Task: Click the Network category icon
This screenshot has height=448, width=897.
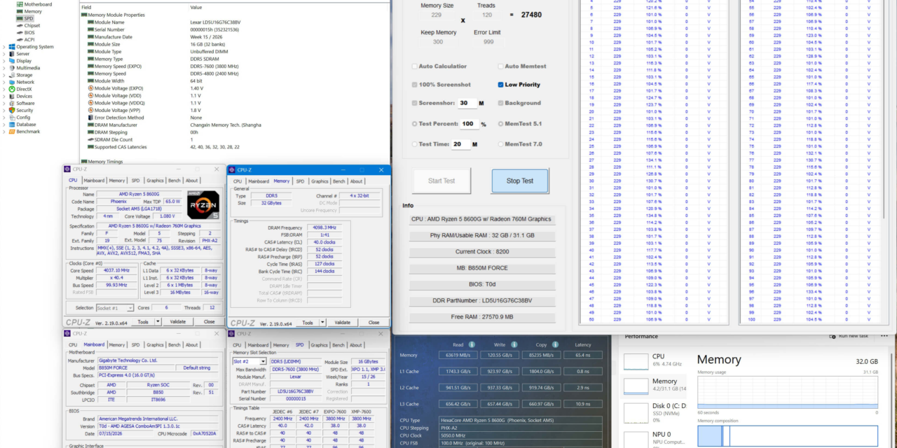Action: pos(12,82)
